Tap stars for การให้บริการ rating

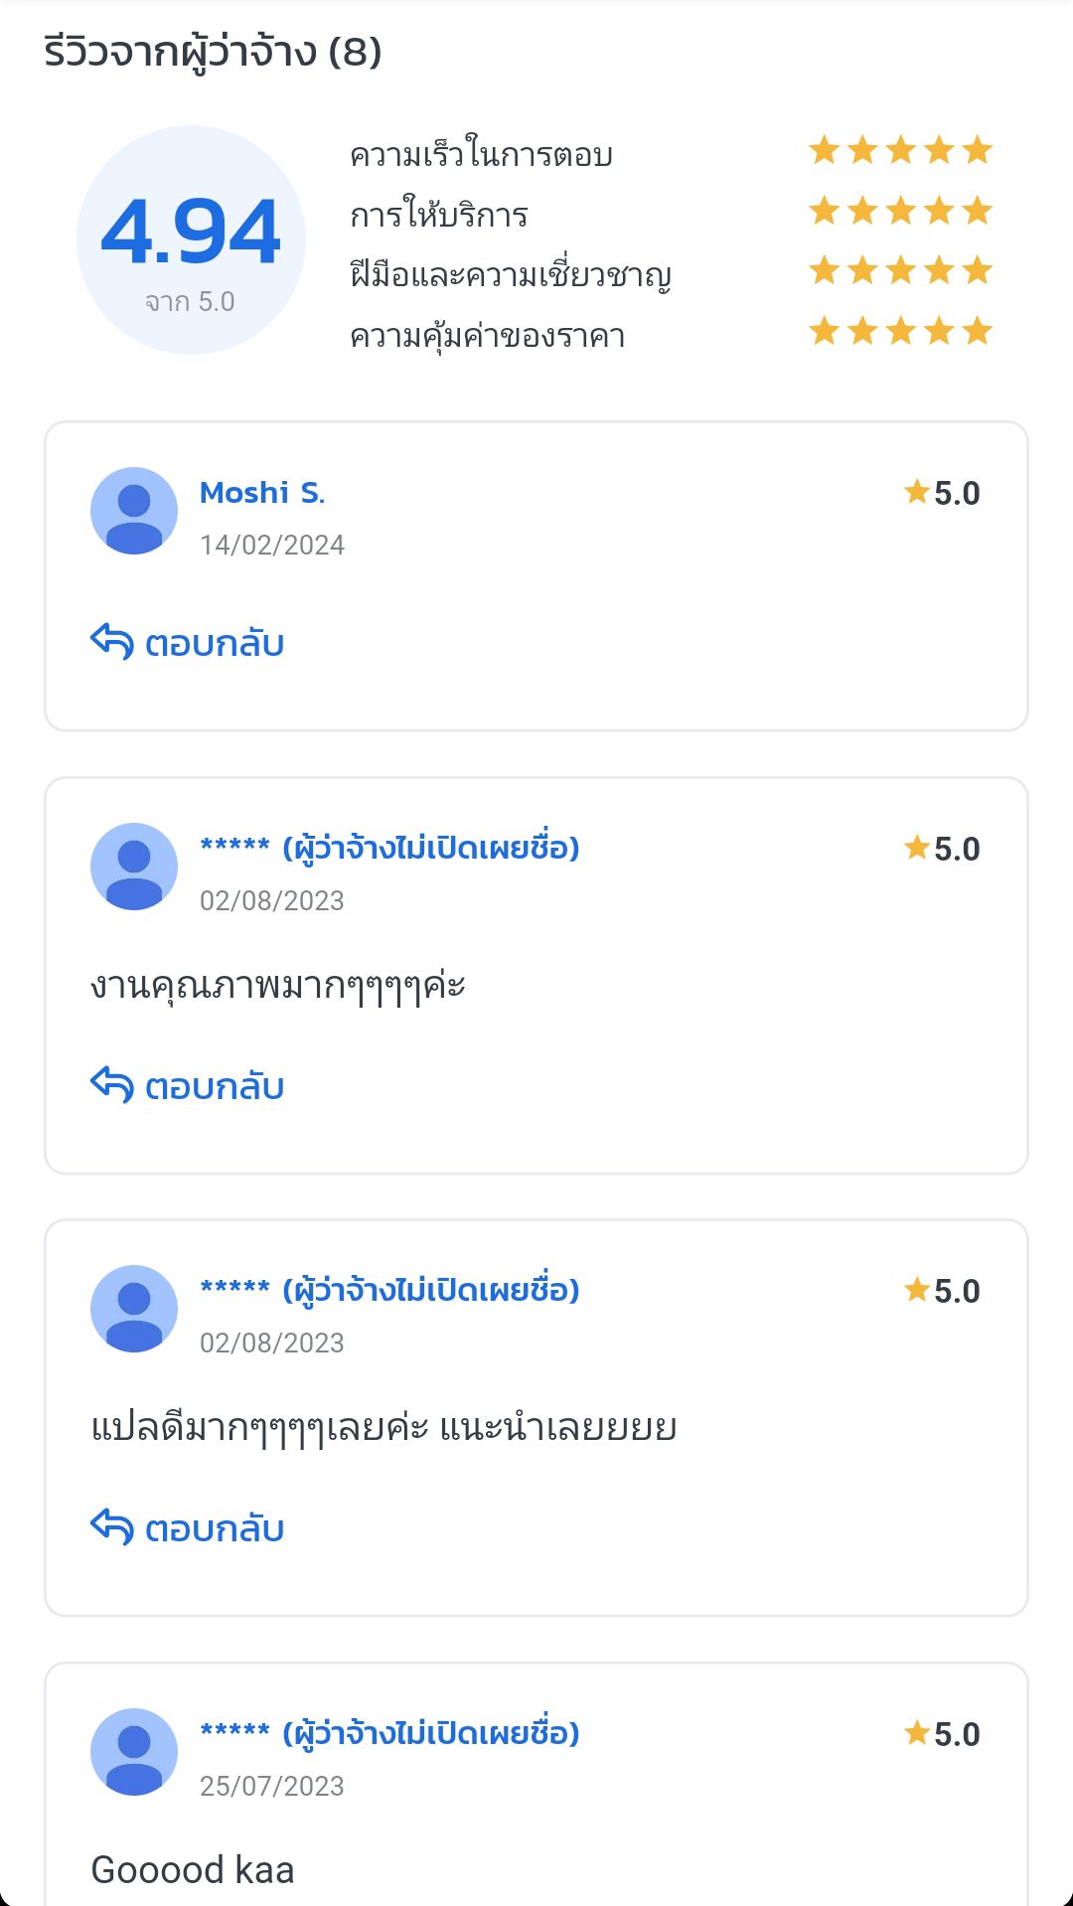tap(901, 211)
